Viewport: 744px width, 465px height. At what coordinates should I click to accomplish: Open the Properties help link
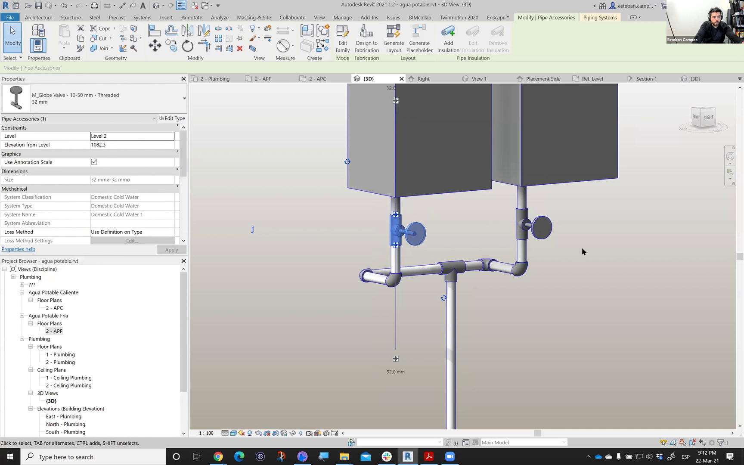point(19,249)
